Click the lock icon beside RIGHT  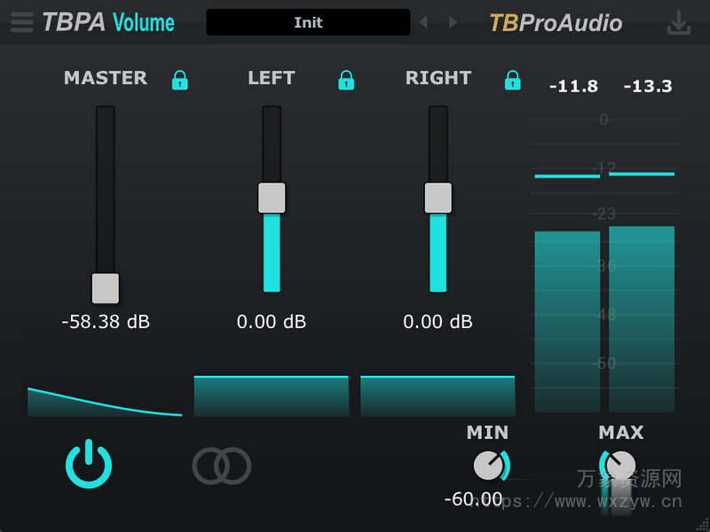(512, 81)
